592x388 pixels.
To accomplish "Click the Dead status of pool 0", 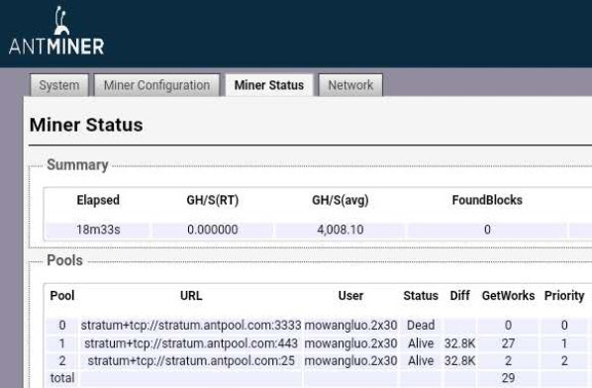I will pos(421,325).
